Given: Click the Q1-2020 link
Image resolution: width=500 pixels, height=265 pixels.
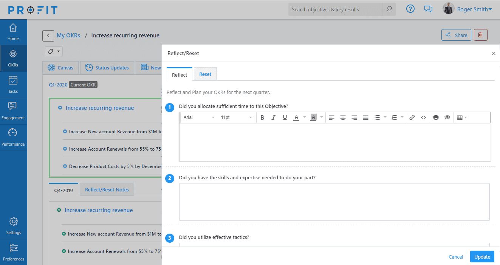Looking at the screenshot, I should [x=58, y=85].
